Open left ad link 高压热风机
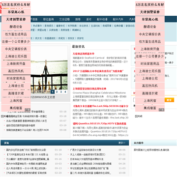 point(16,71)
